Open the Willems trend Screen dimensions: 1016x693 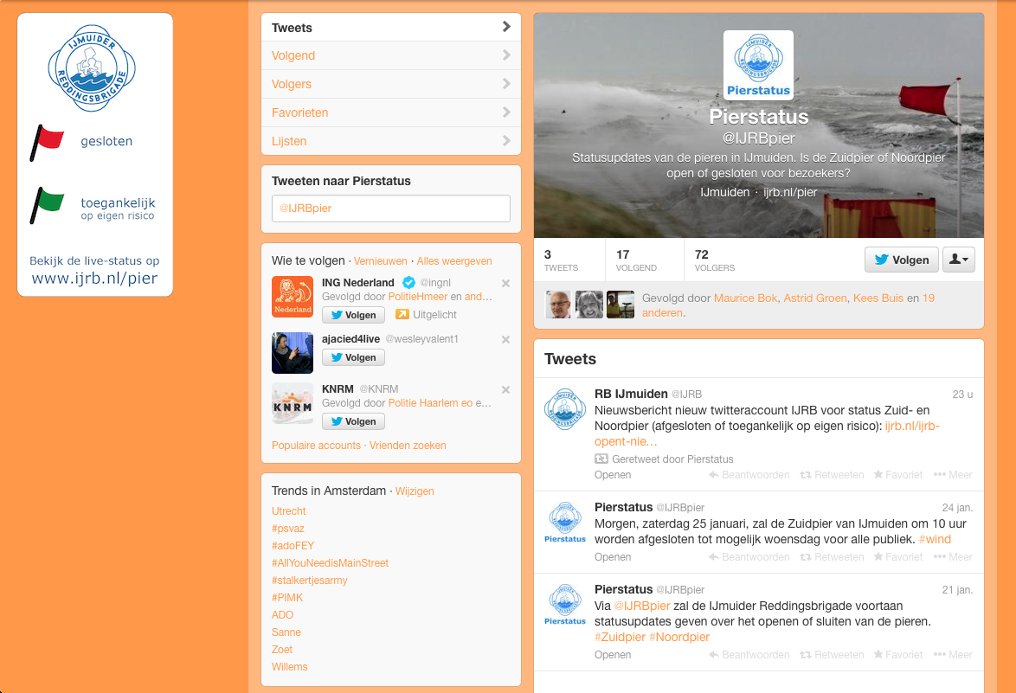(290, 667)
